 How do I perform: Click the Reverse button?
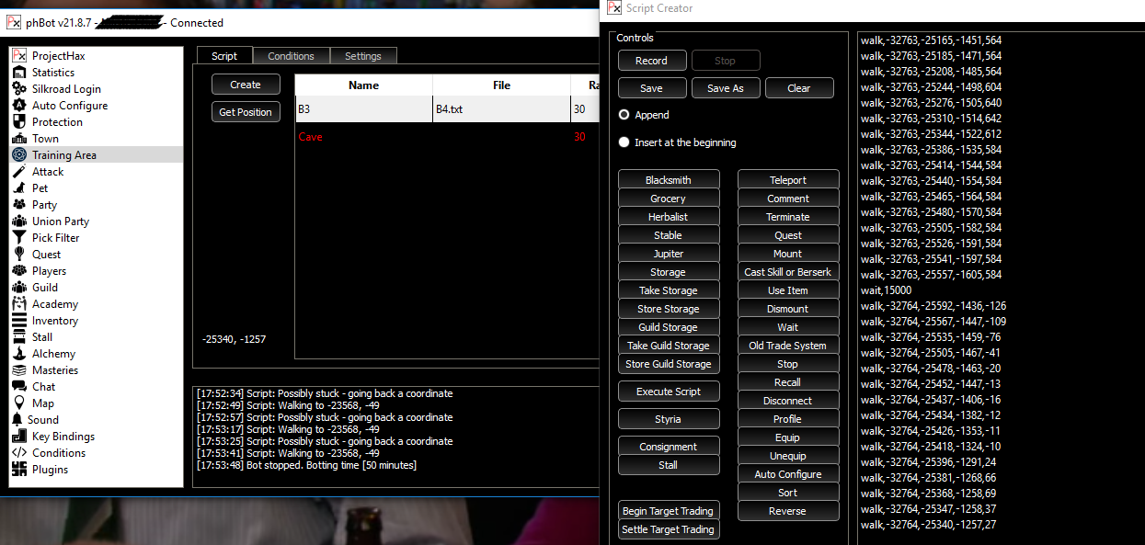tap(787, 510)
